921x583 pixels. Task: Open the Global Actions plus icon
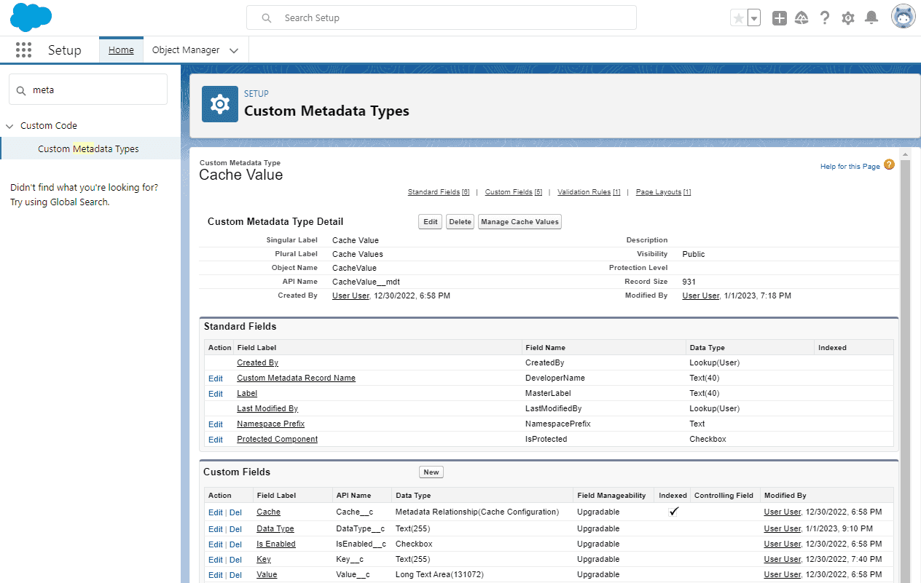point(780,18)
